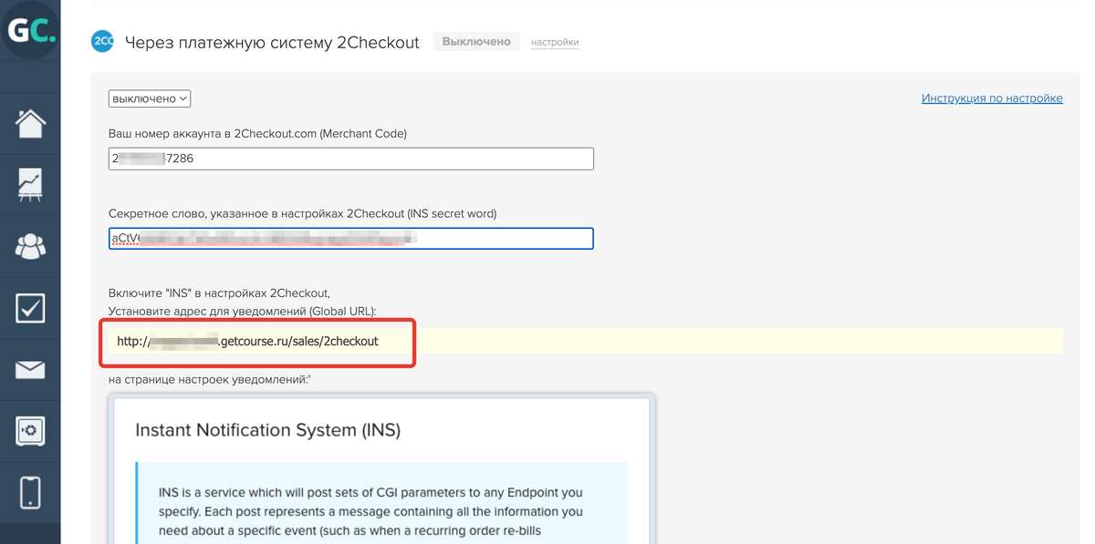Open the home section in sidebar
The width and height of the screenshot is (1095, 544).
[x=30, y=124]
